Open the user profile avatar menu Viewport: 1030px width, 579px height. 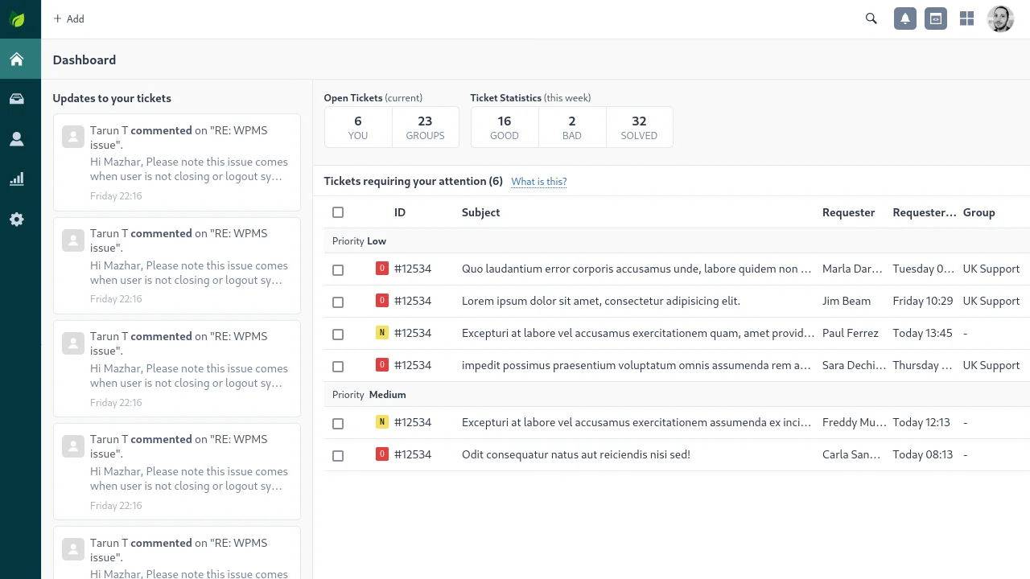[x=1000, y=18]
